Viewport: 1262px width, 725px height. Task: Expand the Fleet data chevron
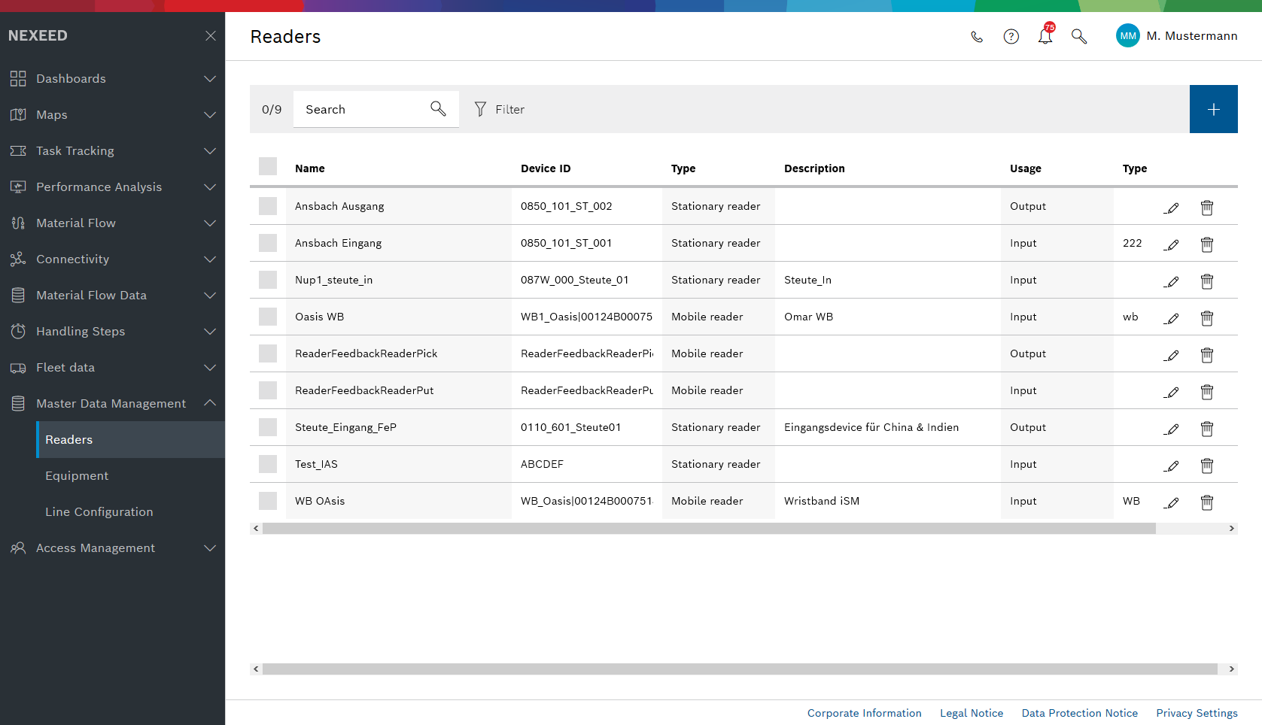point(210,368)
